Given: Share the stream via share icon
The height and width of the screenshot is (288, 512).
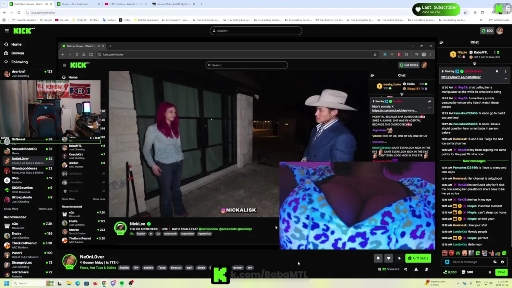Looking at the screenshot, I should point(405,269).
